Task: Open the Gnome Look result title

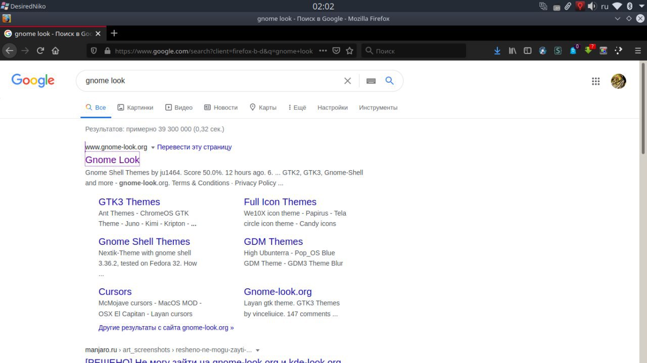Action: coord(112,160)
